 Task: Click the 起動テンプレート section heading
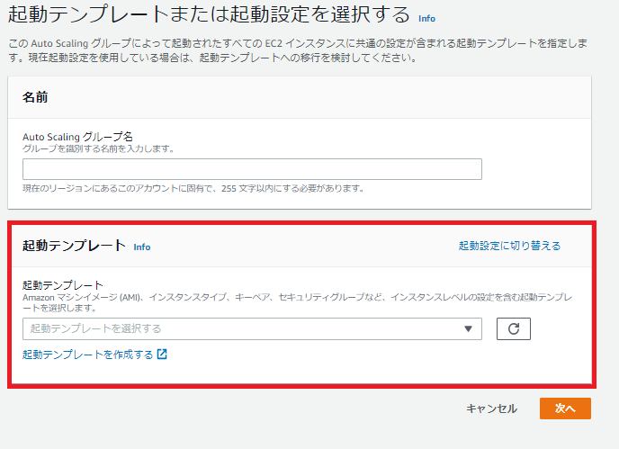pyautogui.click(x=74, y=246)
